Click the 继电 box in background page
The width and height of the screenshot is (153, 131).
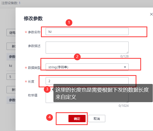11,32
